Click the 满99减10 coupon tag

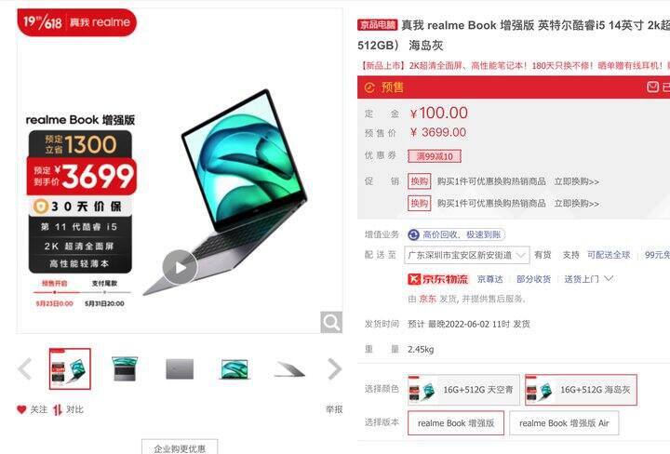tap(435, 156)
